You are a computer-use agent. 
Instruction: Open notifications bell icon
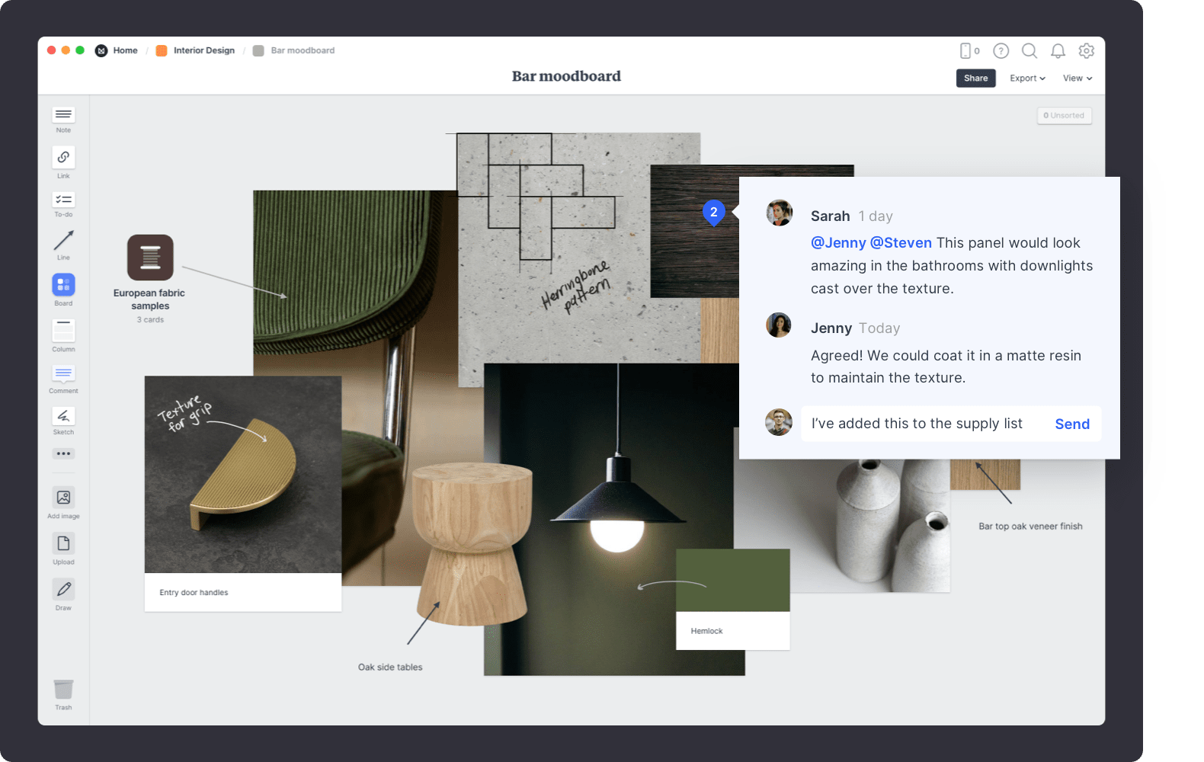1058,51
